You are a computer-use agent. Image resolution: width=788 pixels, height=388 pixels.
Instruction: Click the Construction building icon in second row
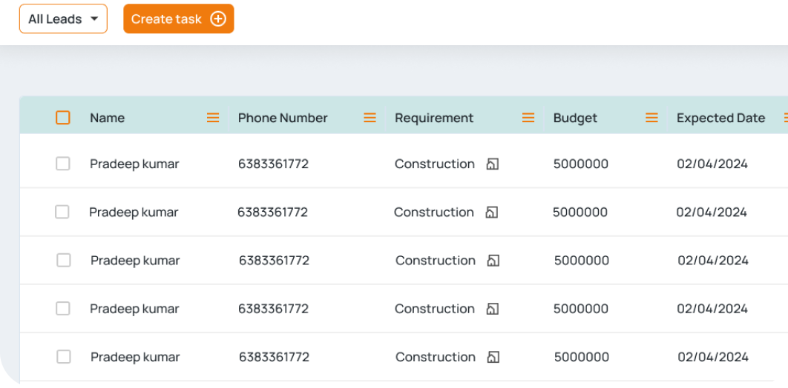coord(491,212)
